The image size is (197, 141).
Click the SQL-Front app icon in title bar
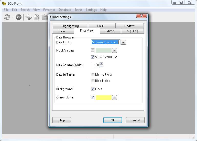tap(4, 3)
